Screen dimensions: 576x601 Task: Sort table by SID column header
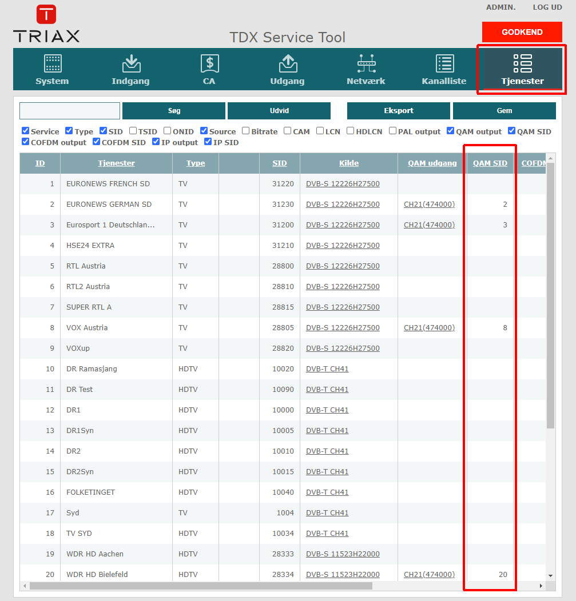[280, 163]
